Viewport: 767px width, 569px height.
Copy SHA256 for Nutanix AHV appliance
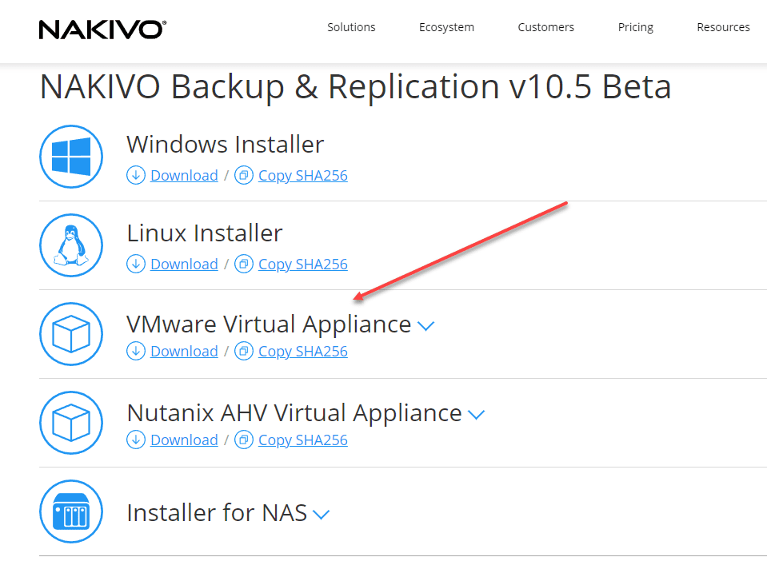coord(302,440)
